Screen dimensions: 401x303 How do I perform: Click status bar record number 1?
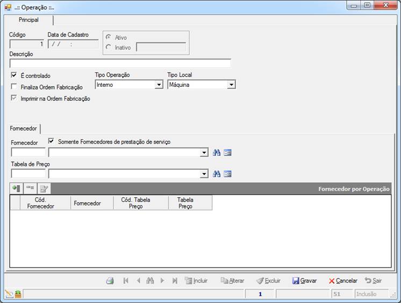(x=260, y=294)
